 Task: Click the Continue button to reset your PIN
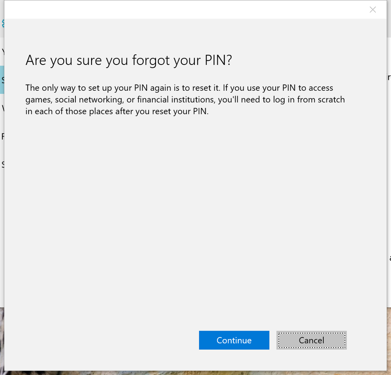click(x=234, y=340)
